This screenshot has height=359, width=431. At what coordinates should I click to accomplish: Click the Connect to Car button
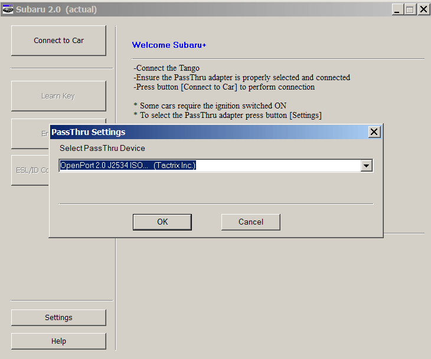[58, 41]
